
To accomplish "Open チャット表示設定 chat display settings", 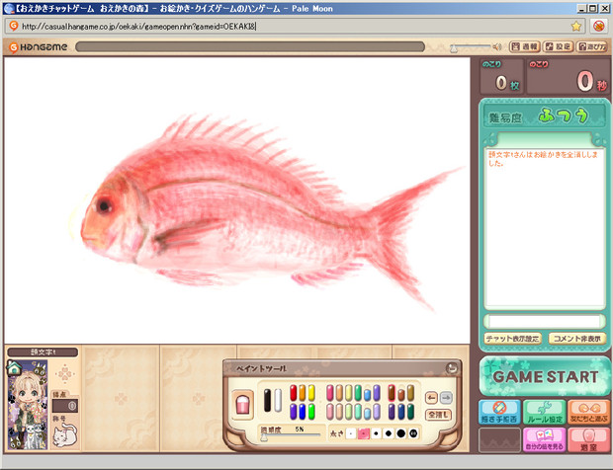I will click(x=512, y=339).
